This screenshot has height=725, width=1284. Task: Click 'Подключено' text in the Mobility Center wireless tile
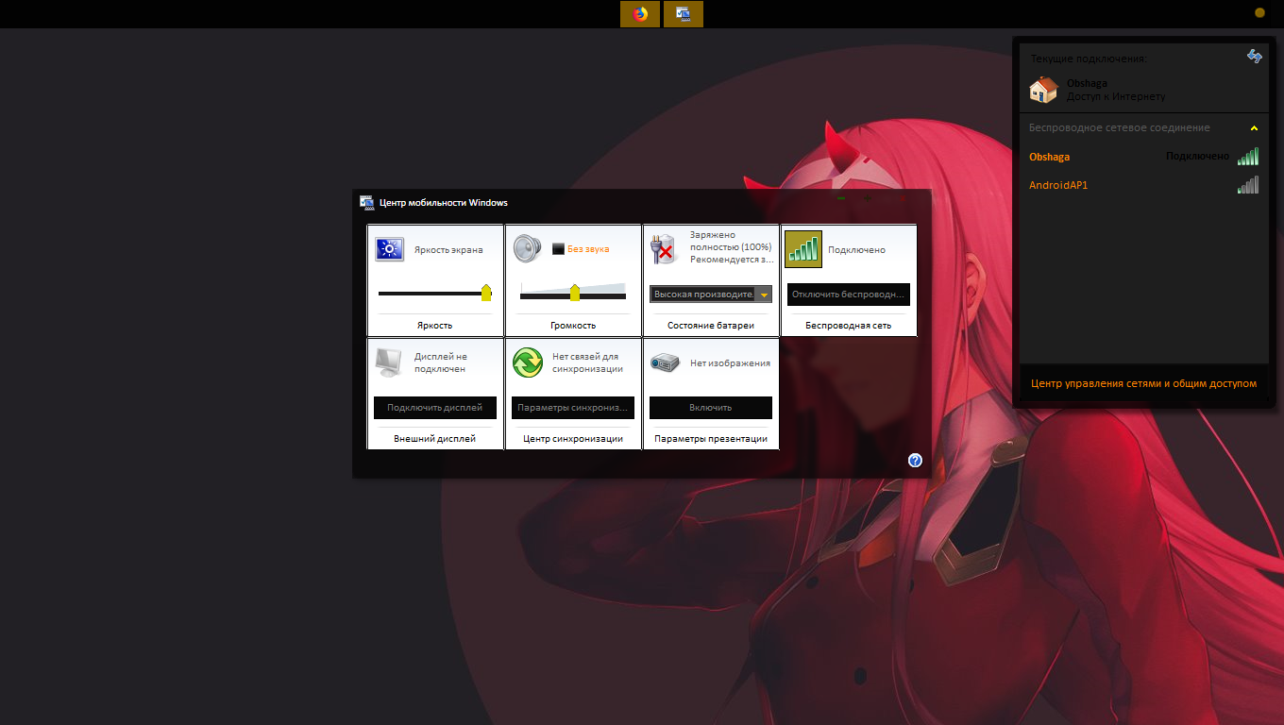(x=856, y=250)
